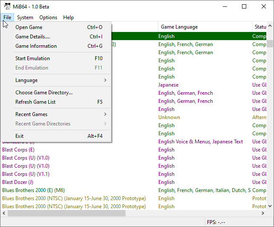Open the Help menu

68,17
